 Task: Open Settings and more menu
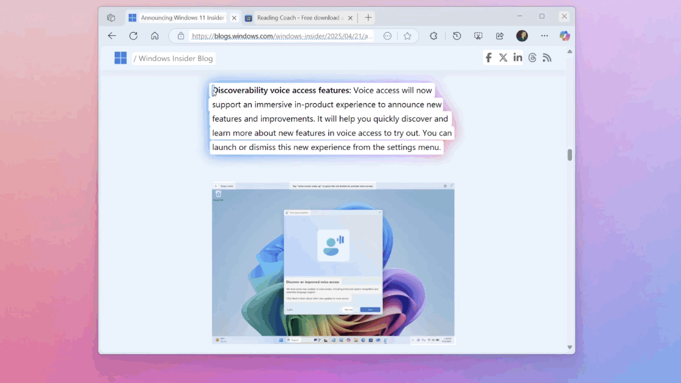click(x=545, y=36)
